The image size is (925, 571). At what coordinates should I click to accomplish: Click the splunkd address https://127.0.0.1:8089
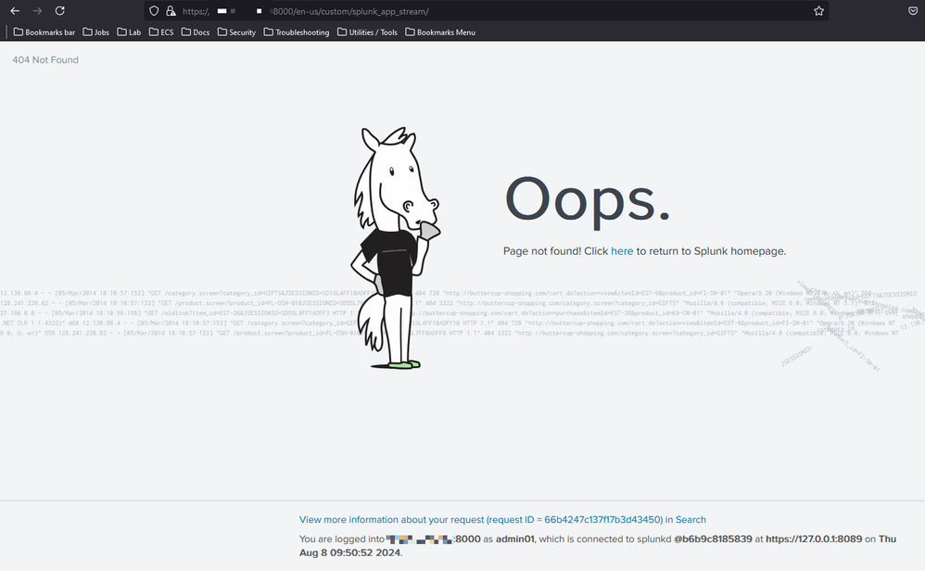pyautogui.click(x=814, y=539)
